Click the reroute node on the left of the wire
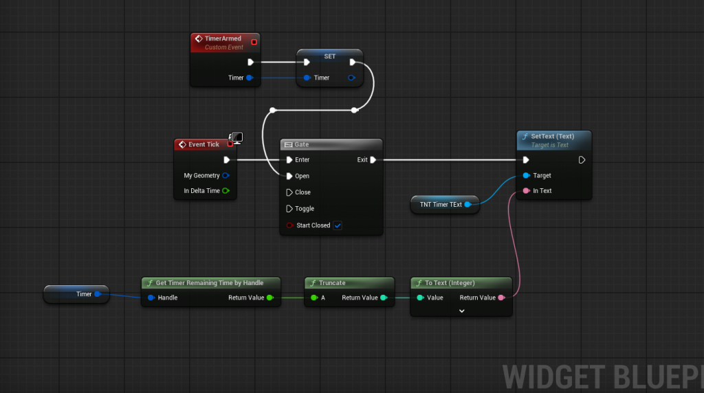The height and width of the screenshot is (393, 704). click(x=273, y=110)
